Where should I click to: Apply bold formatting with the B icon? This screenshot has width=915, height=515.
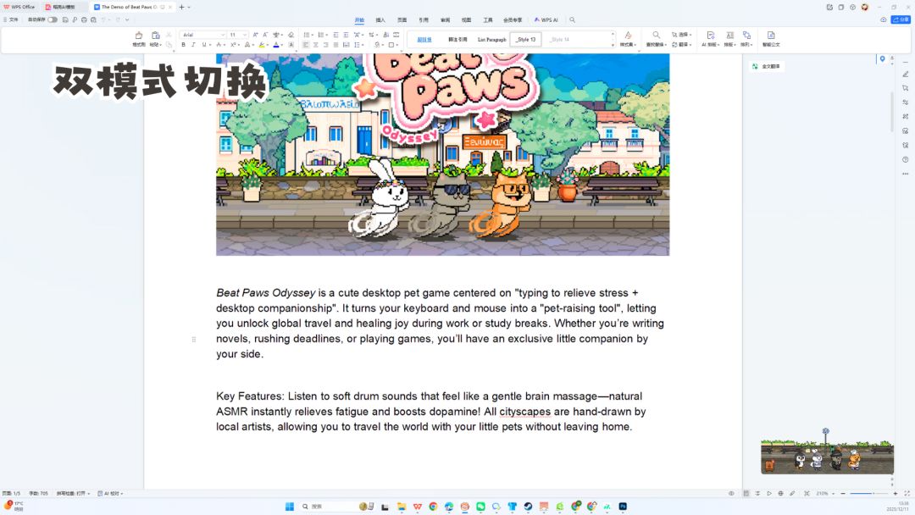(183, 45)
